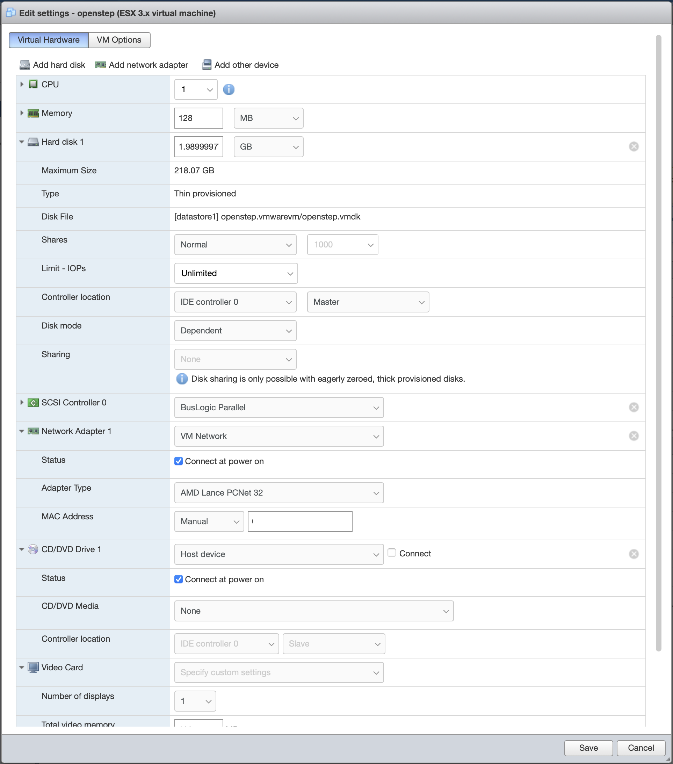The height and width of the screenshot is (764, 673).
Task: Toggle network adapter Connect at power on
Action: click(x=179, y=461)
